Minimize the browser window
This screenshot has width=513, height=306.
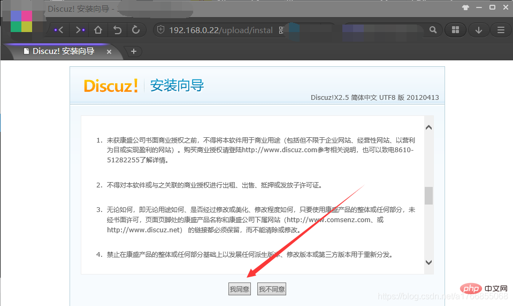(479, 7)
